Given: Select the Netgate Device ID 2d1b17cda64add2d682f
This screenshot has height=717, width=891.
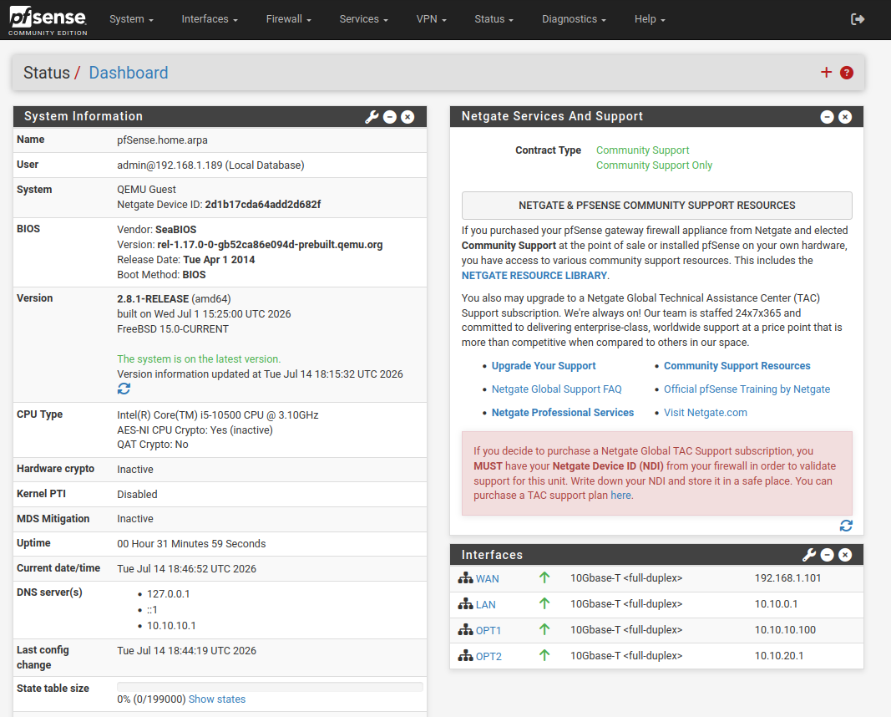Looking at the screenshot, I should point(262,205).
